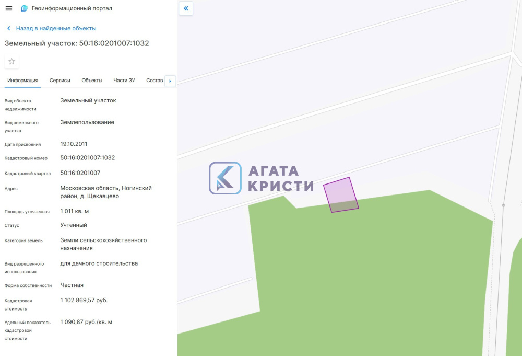Switch to the Состав tab
Image resolution: width=522 pixels, height=356 pixels.
(155, 81)
